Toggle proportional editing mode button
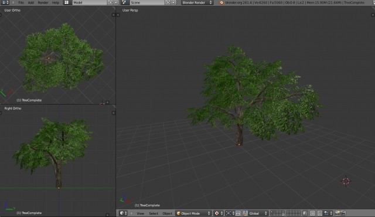 point(312,213)
